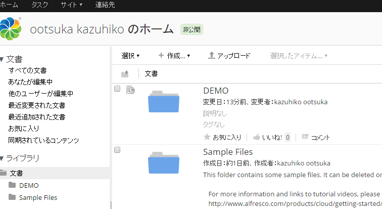
Task: Filter by 他のユーザーが編集中
Action: (41, 94)
